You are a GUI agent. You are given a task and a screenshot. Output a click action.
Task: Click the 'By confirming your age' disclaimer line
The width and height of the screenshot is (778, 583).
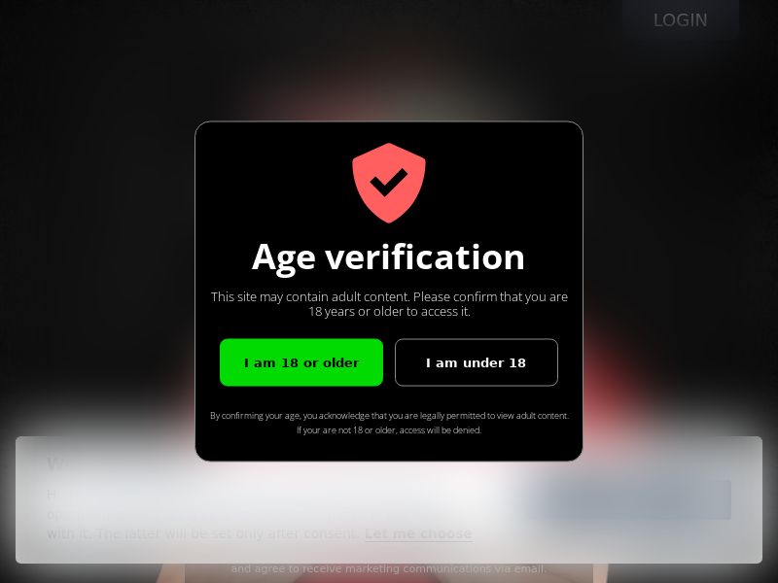[x=389, y=416]
